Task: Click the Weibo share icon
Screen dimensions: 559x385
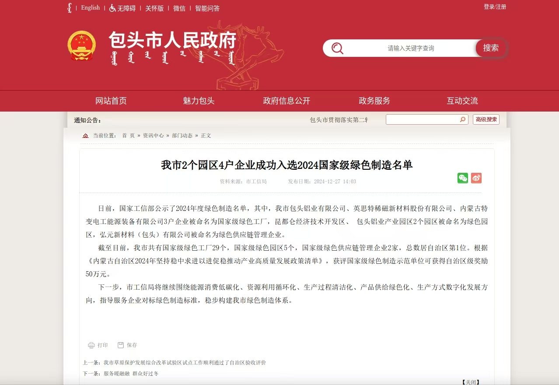Action: tap(476, 178)
